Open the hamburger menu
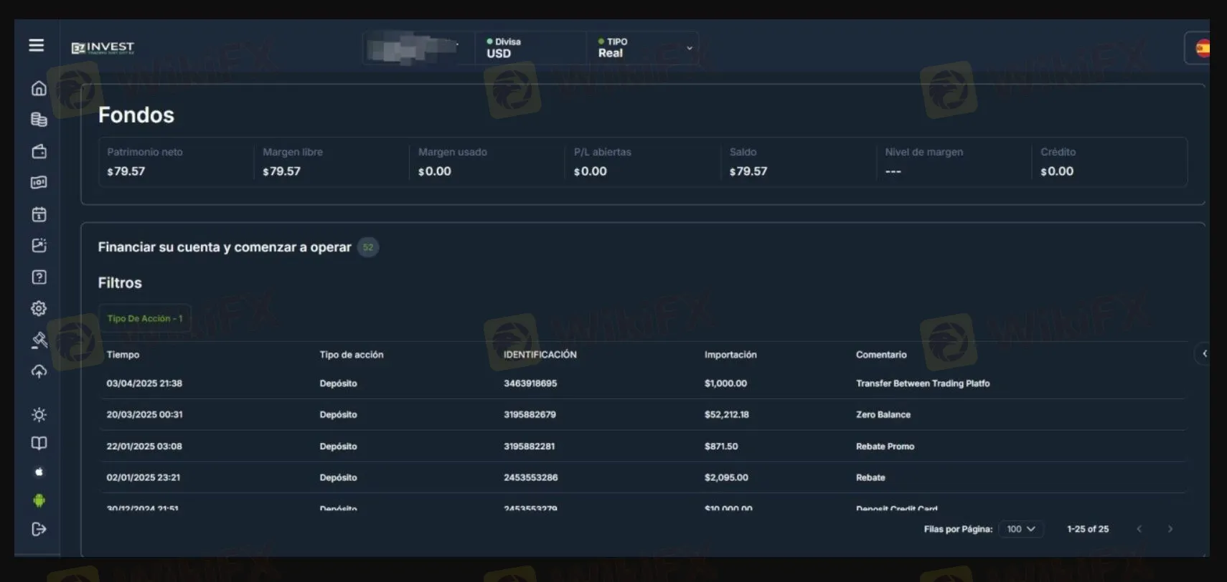This screenshot has width=1227, height=582. (x=37, y=45)
